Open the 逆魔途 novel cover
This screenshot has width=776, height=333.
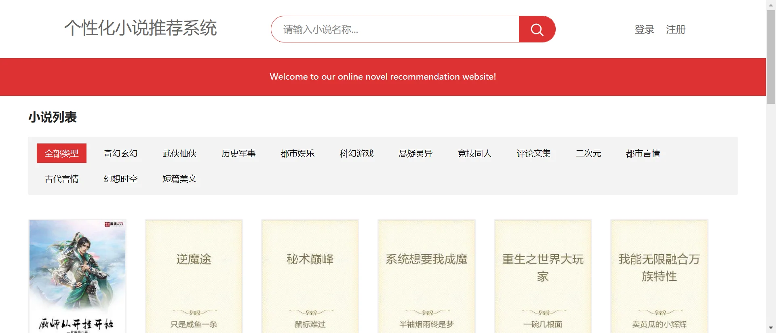[194, 276]
